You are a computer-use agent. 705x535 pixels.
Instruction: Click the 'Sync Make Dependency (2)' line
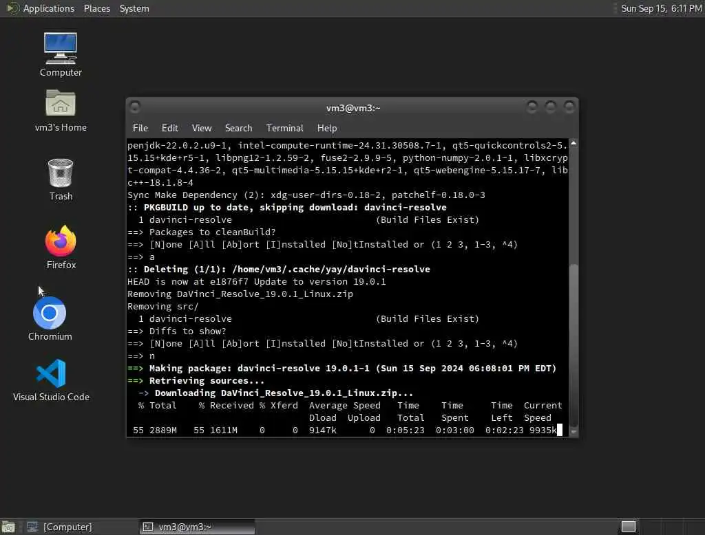click(x=306, y=195)
